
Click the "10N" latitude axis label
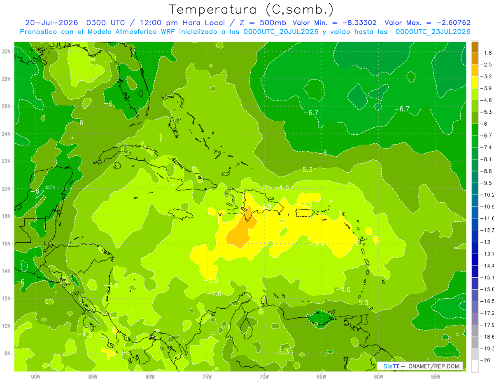coord(6,326)
